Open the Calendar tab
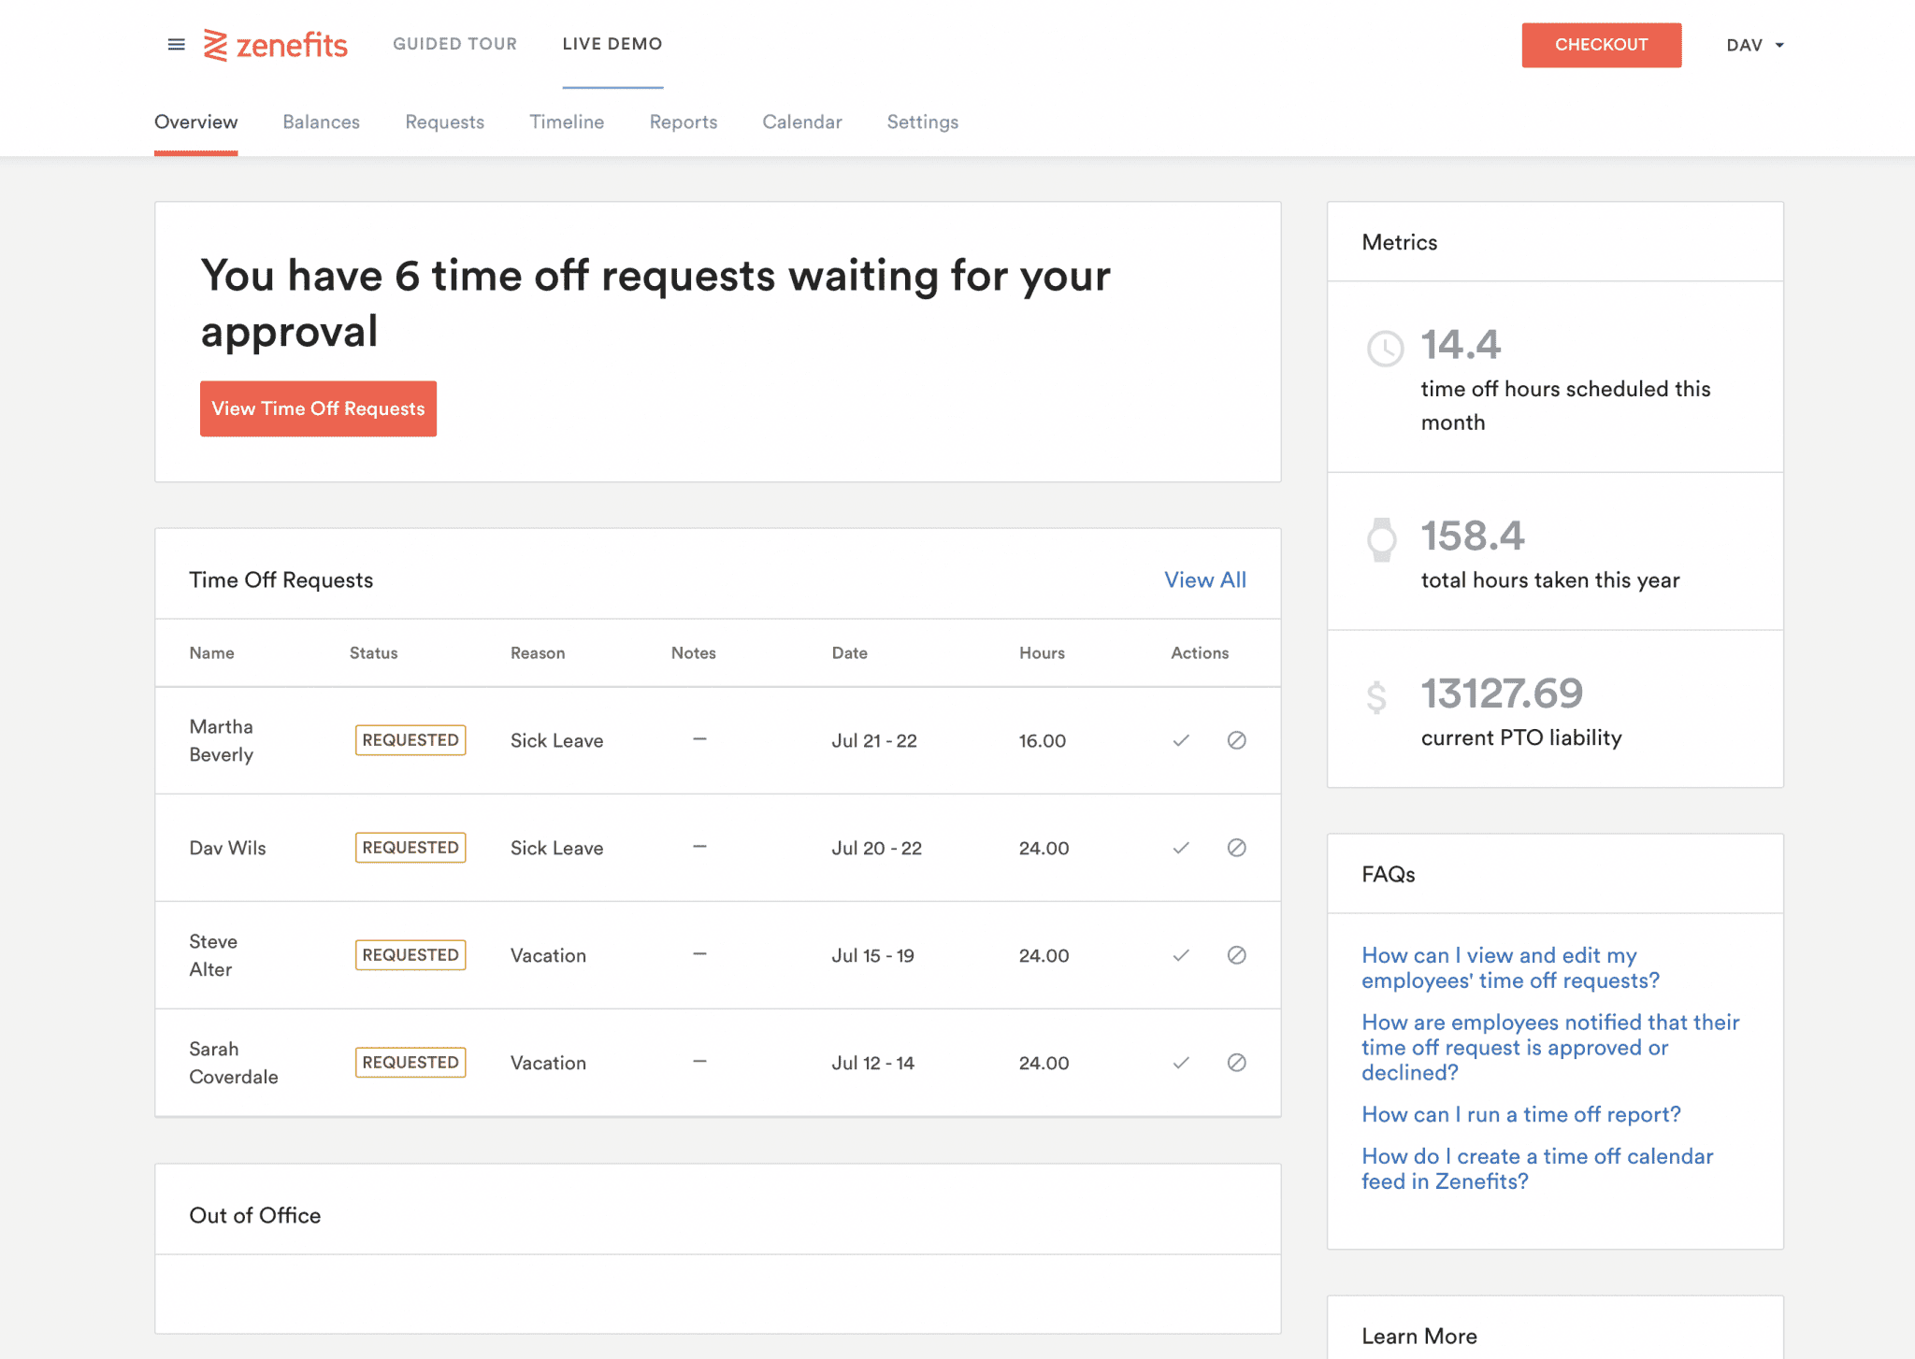Screen dimensions: 1915x1359 pos(801,122)
